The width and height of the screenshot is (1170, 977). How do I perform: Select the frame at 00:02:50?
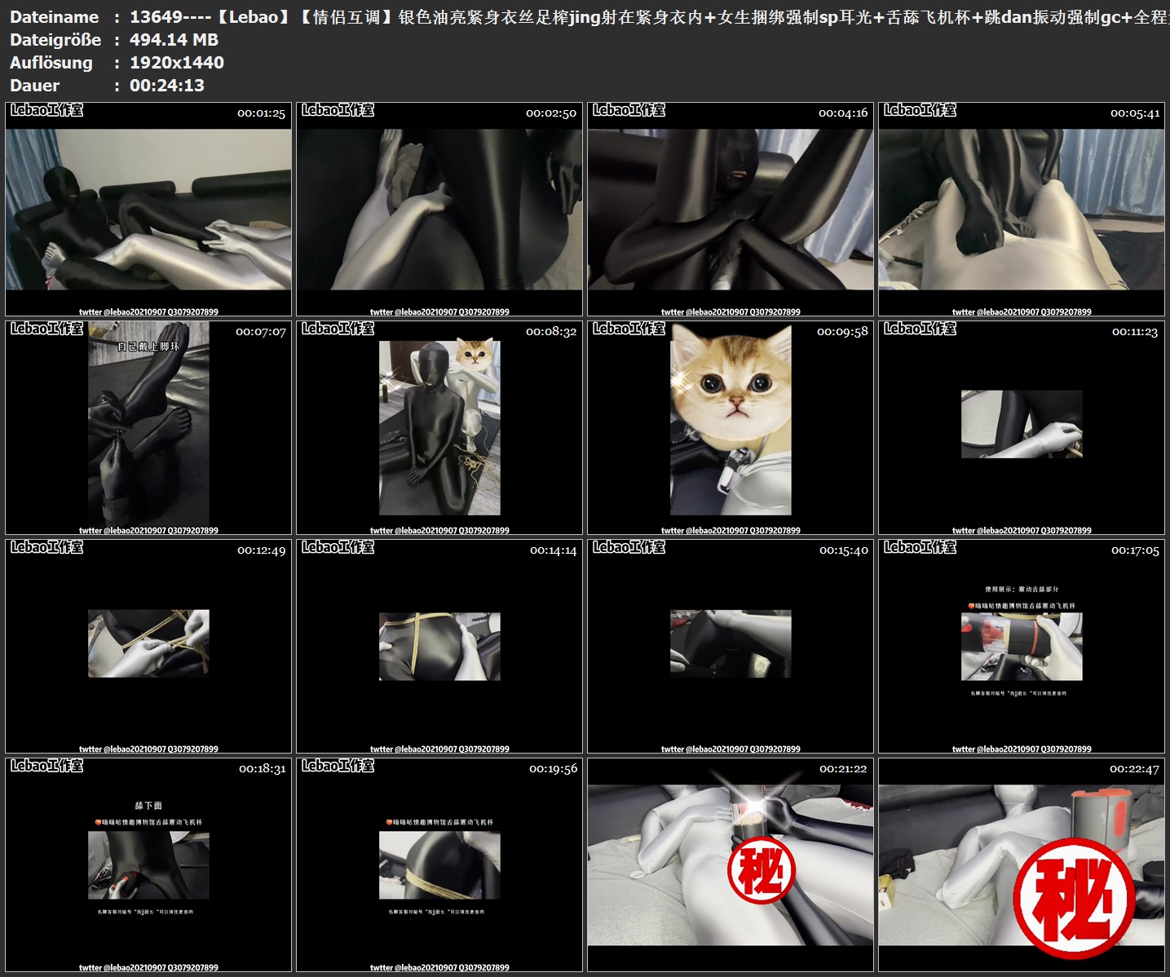[x=439, y=210]
